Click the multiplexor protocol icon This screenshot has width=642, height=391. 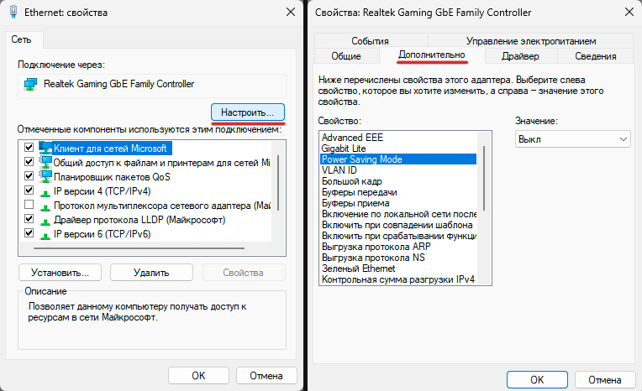[x=45, y=206]
